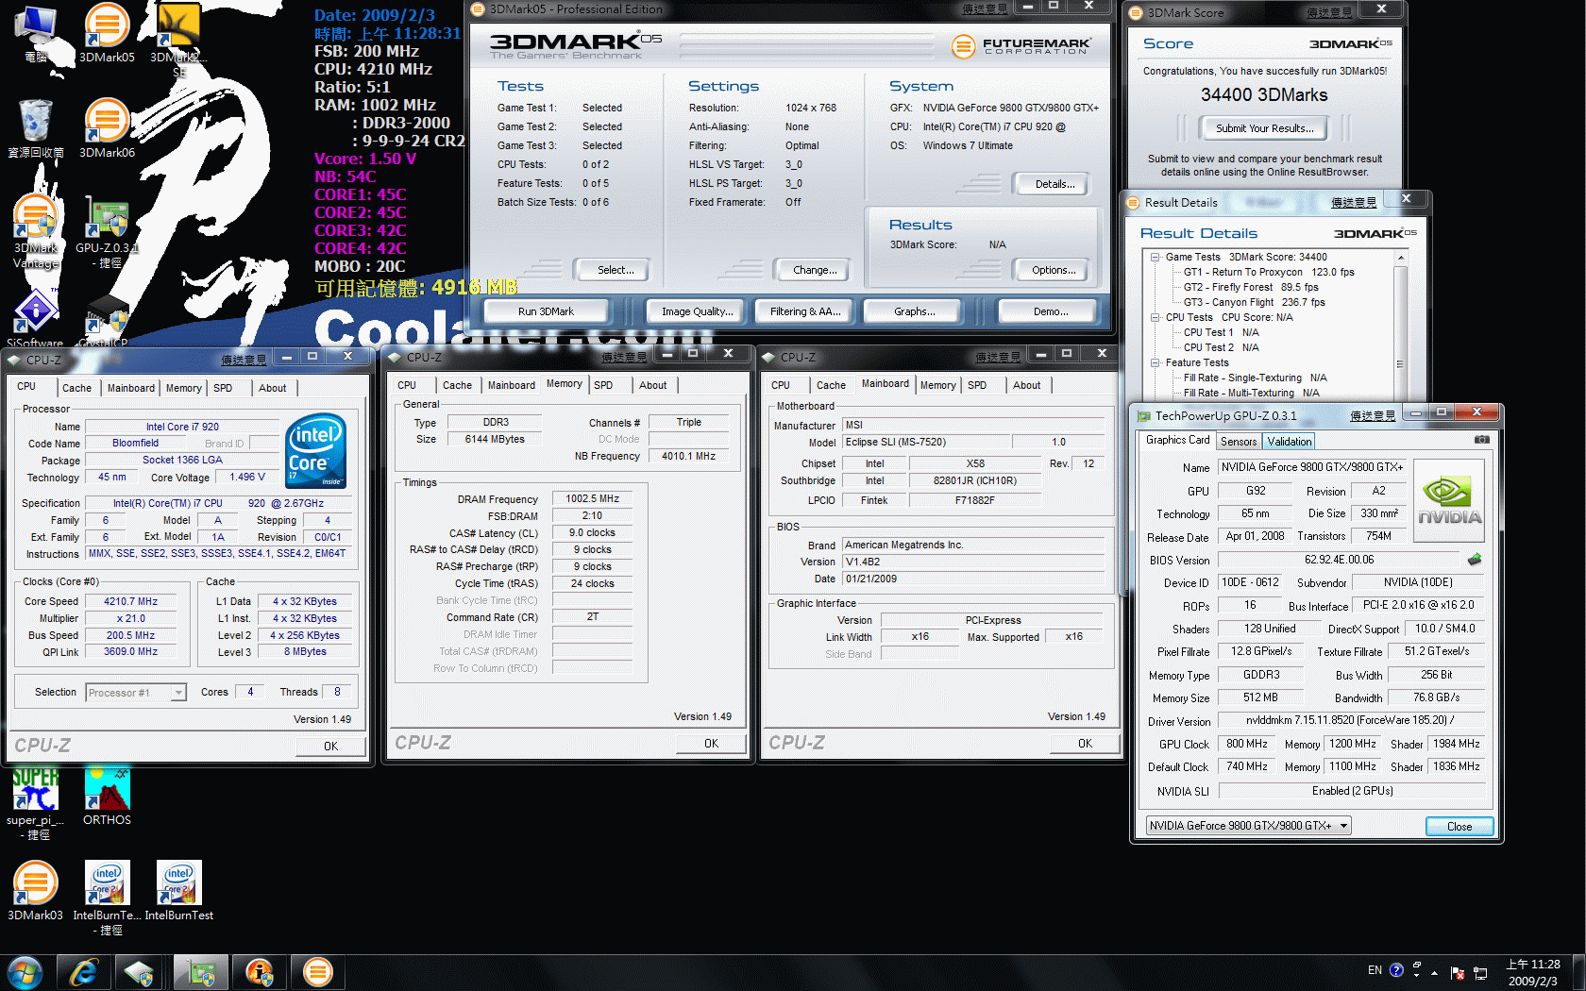Screen dimensions: 1586x991
Task: Click the NVIDIA logo in GPU-Z
Action: click(x=1449, y=500)
